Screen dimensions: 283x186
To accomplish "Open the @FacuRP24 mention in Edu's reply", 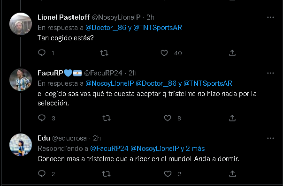I will [109, 149].
